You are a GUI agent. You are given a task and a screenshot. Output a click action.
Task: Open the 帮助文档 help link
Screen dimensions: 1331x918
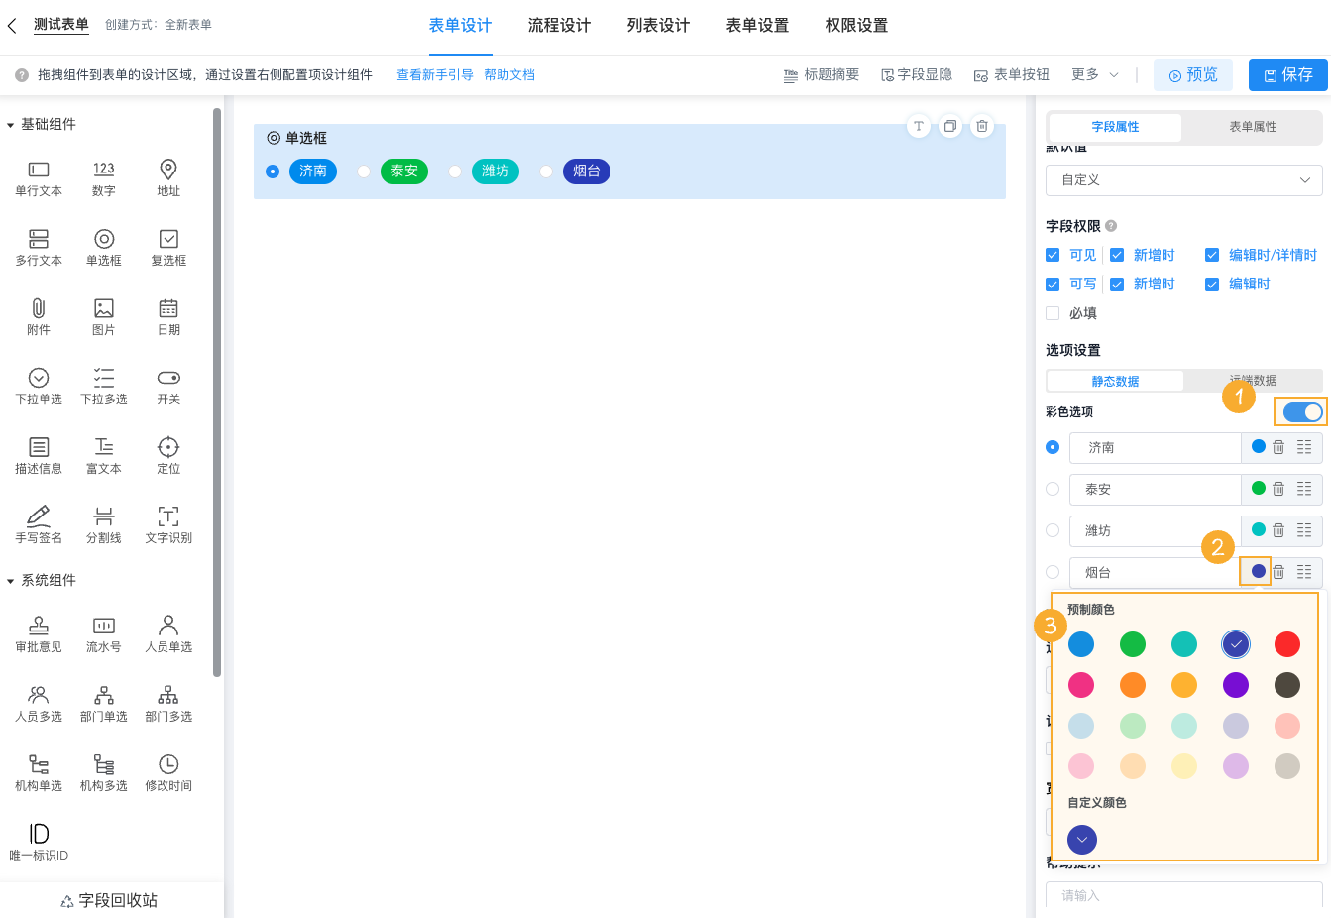pyautogui.click(x=509, y=74)
